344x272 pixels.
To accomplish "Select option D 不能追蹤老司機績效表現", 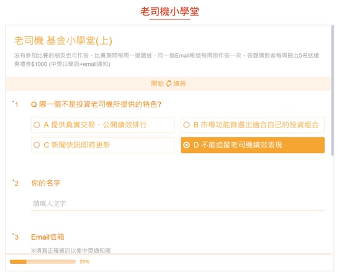I will coord(253,145).
